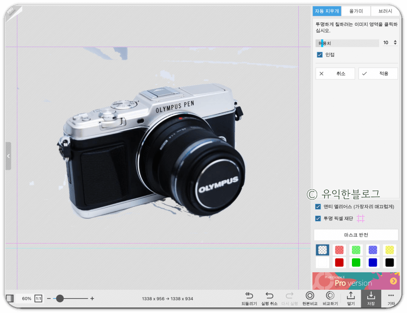The image size is (407, 313).
Task: Adjust the zoom level slider
Action: click(70, 299)
